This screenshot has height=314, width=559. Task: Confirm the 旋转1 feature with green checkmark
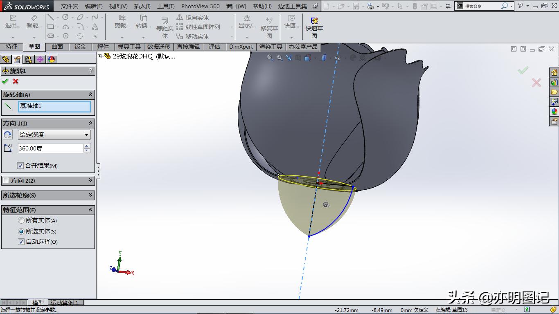pyautogui.click(x=5, y=81)
